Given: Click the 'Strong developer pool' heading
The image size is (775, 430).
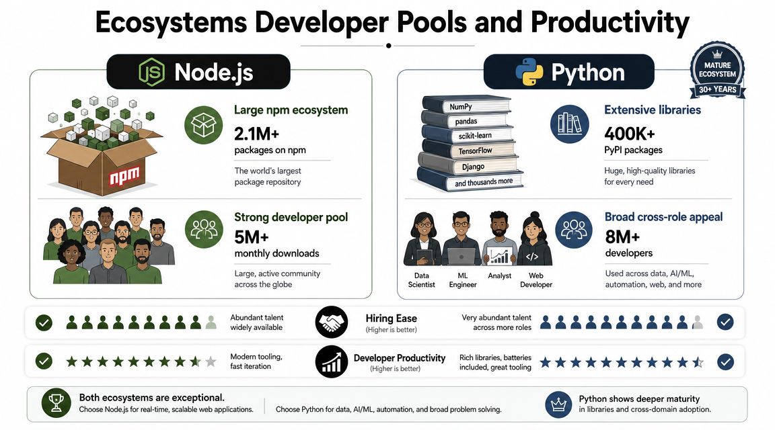Looking at the screenshot, I should 291,217.
